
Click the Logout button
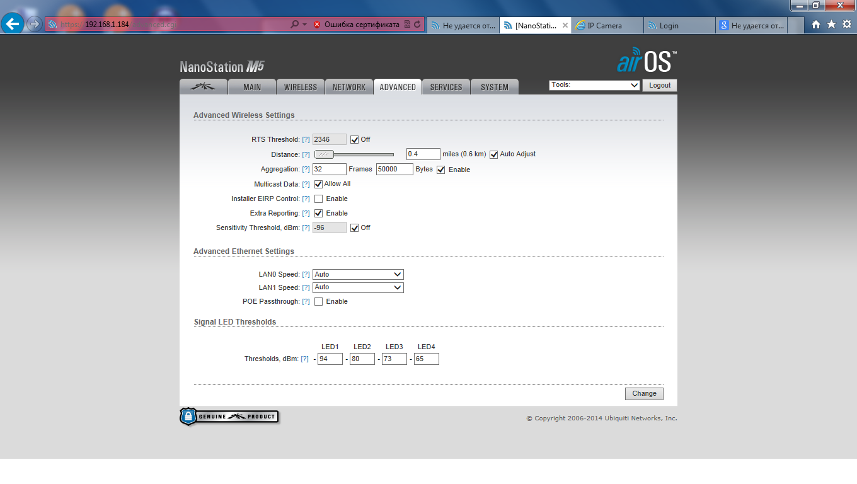(x=660, y=85)
